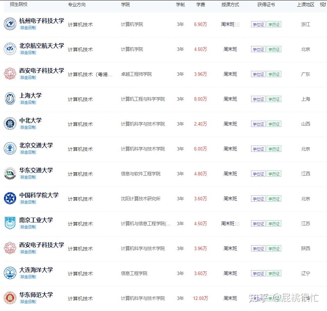The width and height of the screenshot is (327, 311).
Task: Click 计算机工程与科学学院 college cell
Action: click(x=143, y=99)
